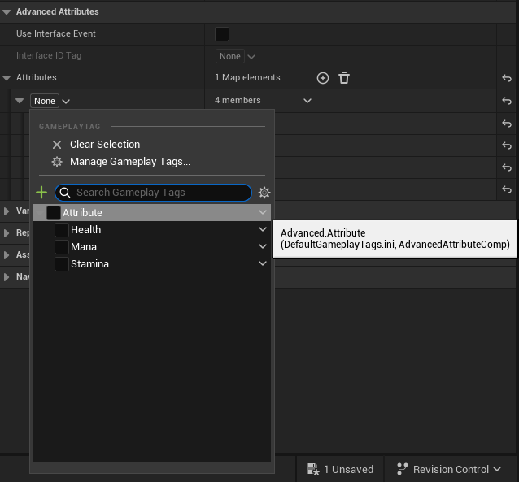Remove all Attributes map elements with trash icon
Image resolution: width=519 pixels, height=482 pixels.
point(344,78)
